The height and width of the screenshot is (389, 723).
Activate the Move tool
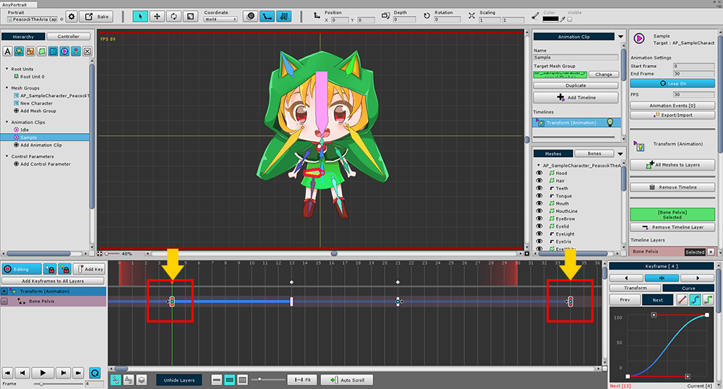point(157,17)
